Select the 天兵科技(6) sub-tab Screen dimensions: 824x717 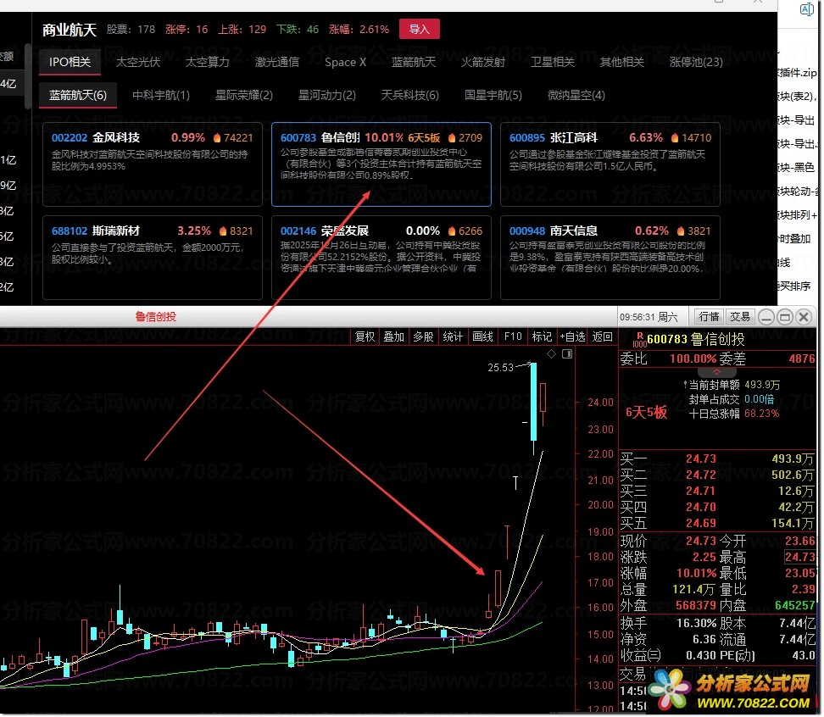410,95
